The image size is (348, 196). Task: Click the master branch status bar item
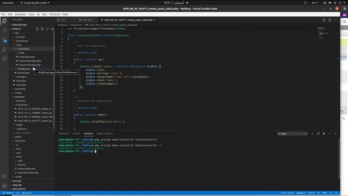click(x=8, y=193)
